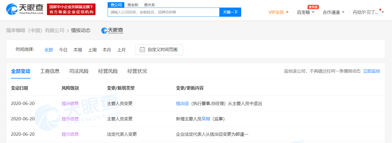Switch to the 查老板 search tab
The width and height of the screenshot is (392, 143).
click(x=132, y=5)
